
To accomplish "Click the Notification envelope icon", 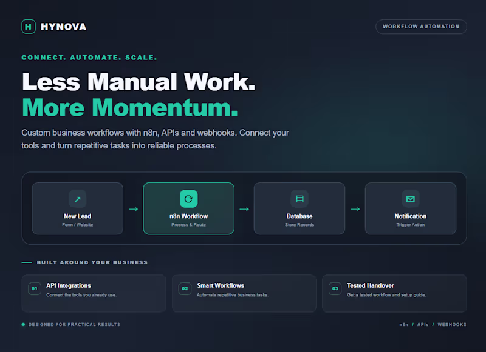I will [x=411, y=199].
